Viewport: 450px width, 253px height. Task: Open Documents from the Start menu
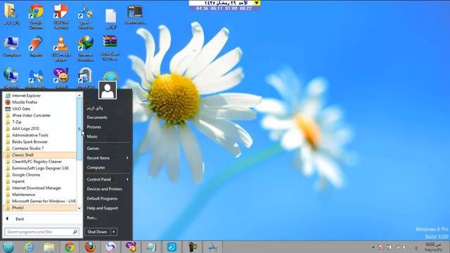97,117
